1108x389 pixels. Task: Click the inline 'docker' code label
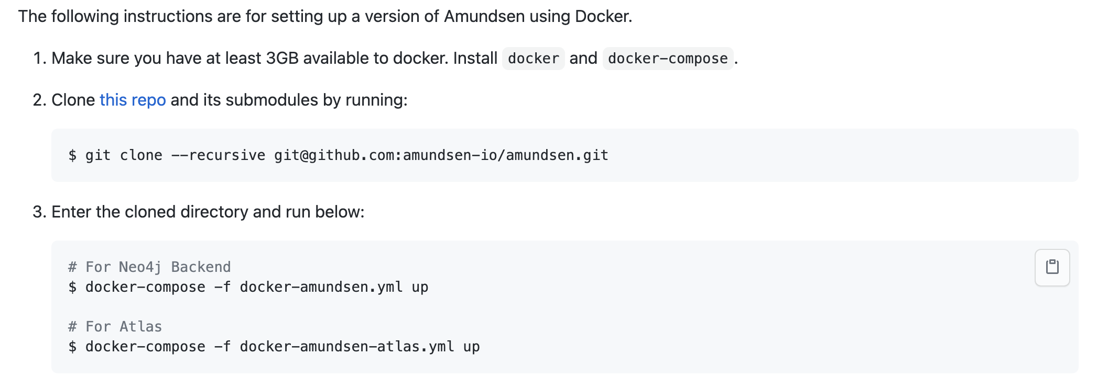(533, 58)
